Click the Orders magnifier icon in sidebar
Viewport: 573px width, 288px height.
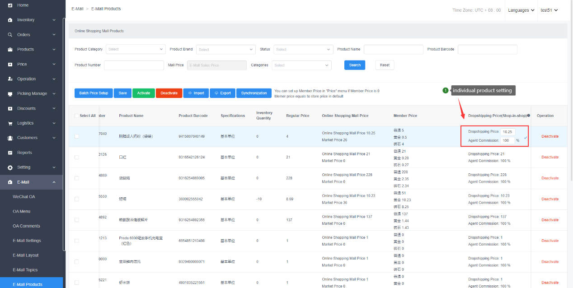tap(10, 35)
